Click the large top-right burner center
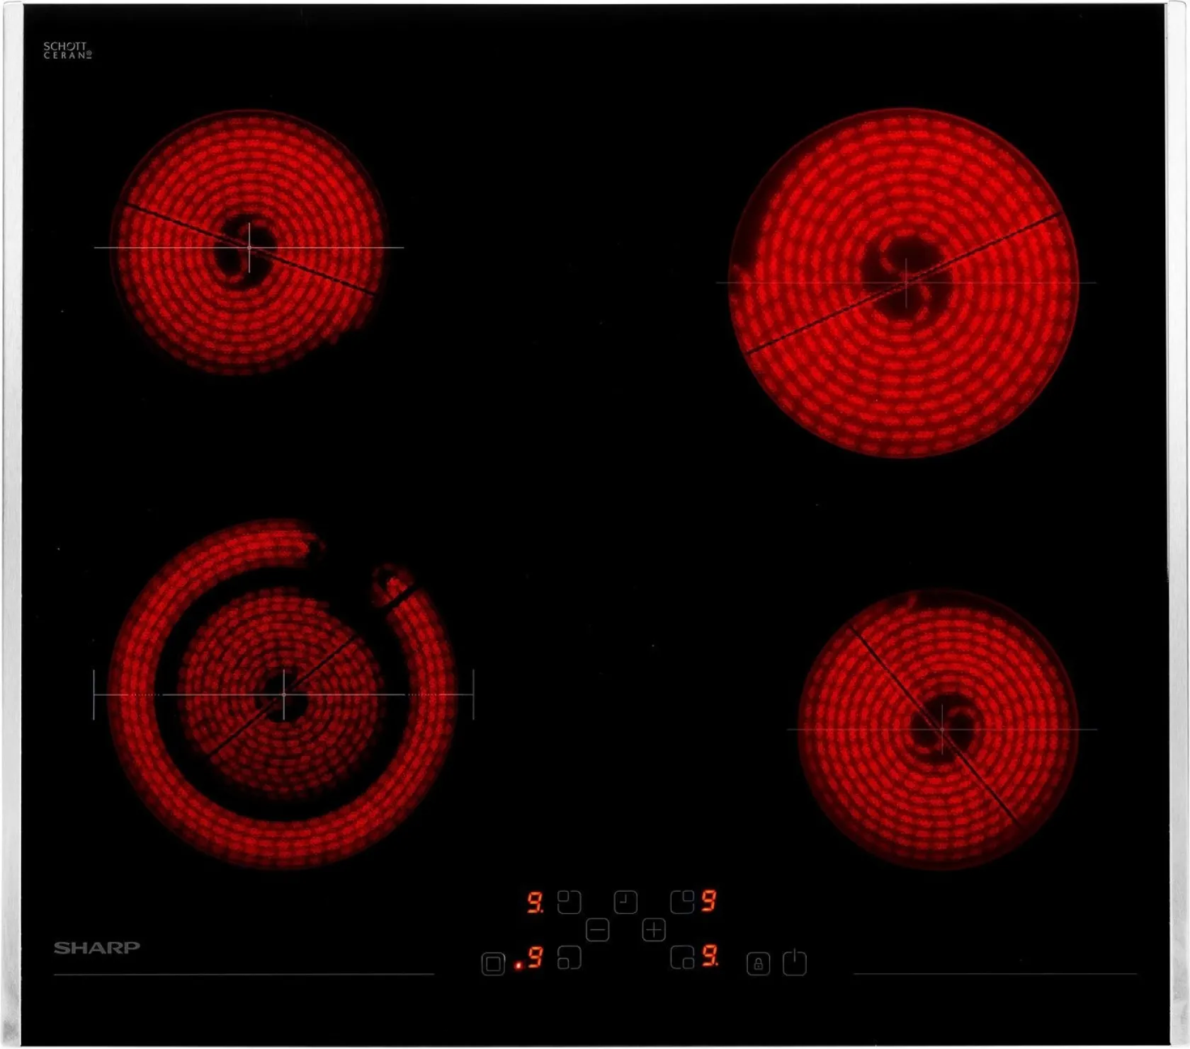Screen dimensions: 1190x1049 [906, 282]
